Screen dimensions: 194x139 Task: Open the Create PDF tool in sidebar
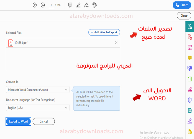pyautogui.click(x=190, y=37)
